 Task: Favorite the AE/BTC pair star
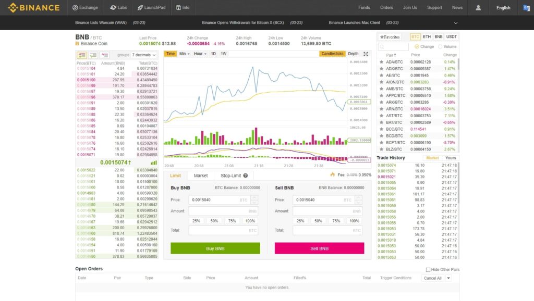tap(381, 76)
